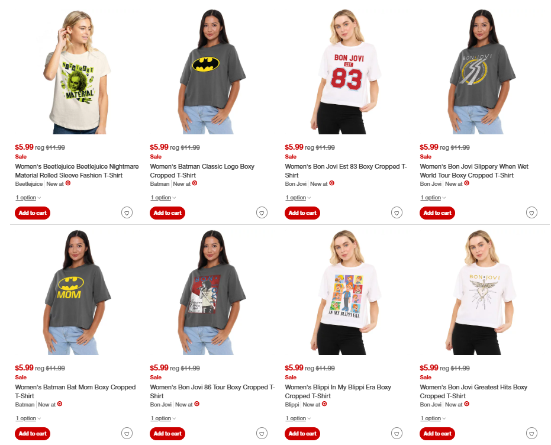
Task: Favorite the Batman Bat Mom shirt
Action: coord(127,433)
